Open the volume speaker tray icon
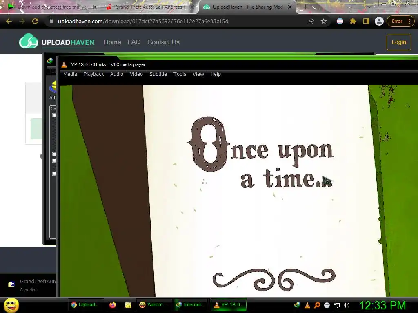 [x=347, y=305]
